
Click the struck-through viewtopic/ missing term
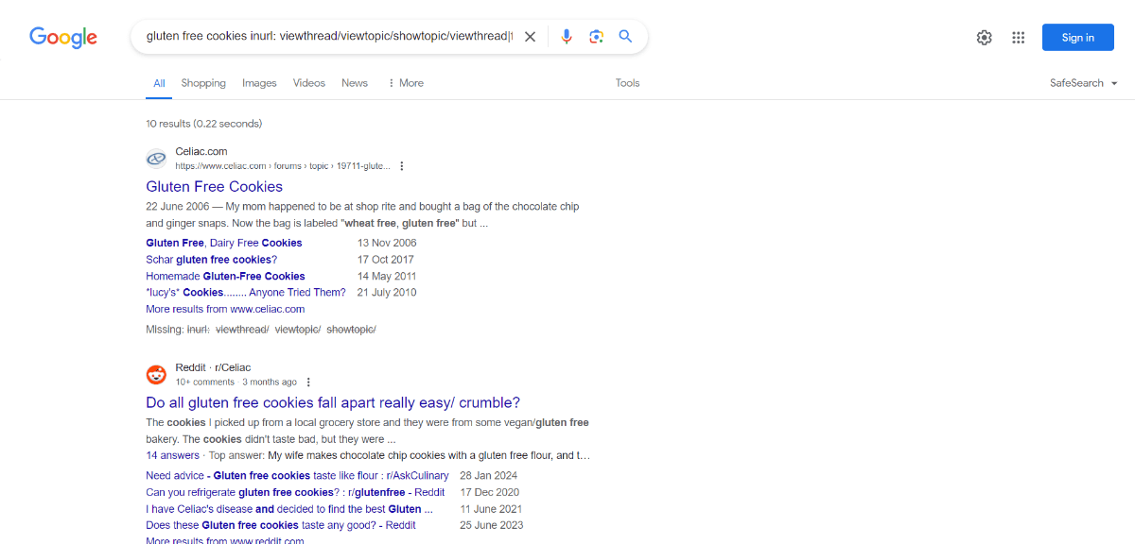point(298,330)
